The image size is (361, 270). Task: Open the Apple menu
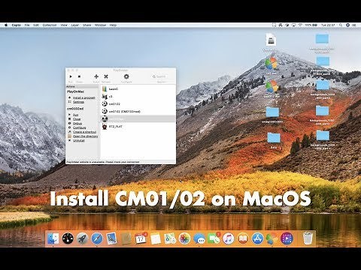[x=6, y=25]
